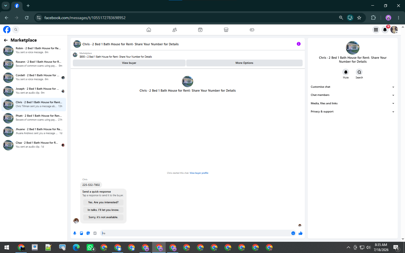Open the account profile picture menu
The width and height of the screenshot is (405, 253).
tap(394, 30)
